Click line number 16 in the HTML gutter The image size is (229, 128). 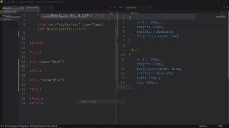[x=23, y=66]
